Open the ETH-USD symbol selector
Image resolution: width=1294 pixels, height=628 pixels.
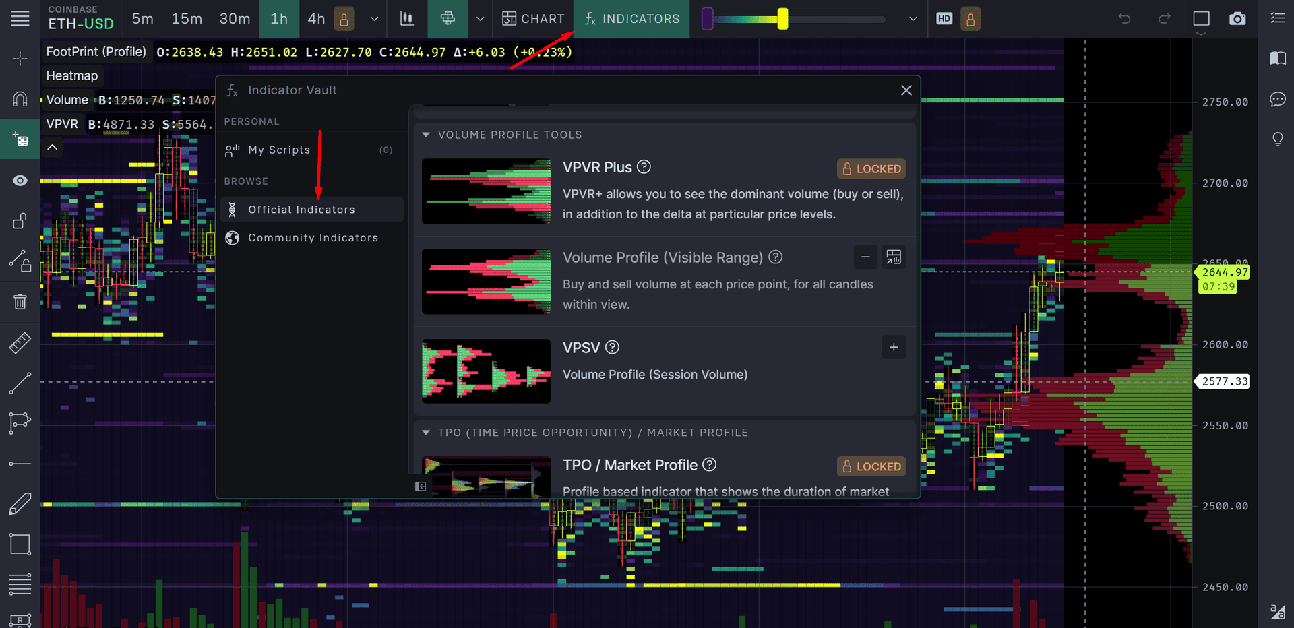[81, 19]
